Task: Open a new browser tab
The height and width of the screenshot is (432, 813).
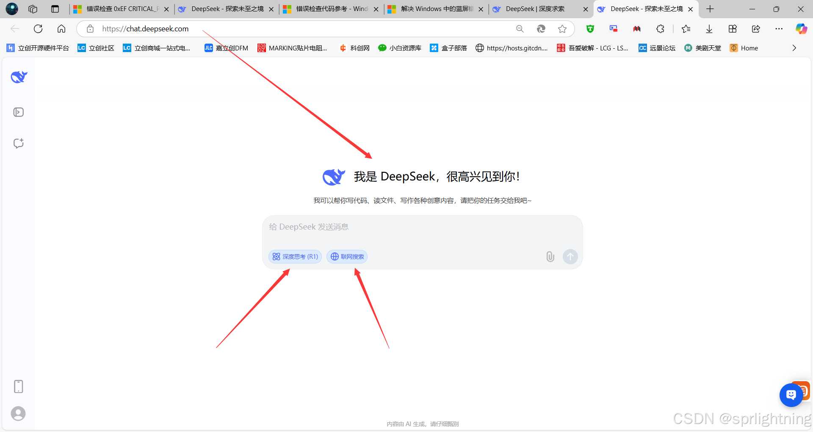Action: point(710,9)
